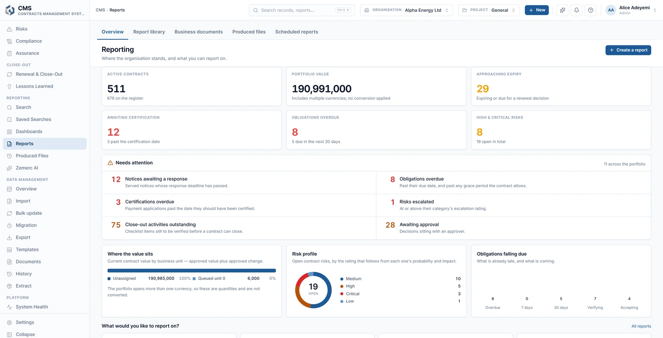Screen dimensions: 663x338
Task: Open Settings at sidebar bottom
Action: (x=45, y=322)
